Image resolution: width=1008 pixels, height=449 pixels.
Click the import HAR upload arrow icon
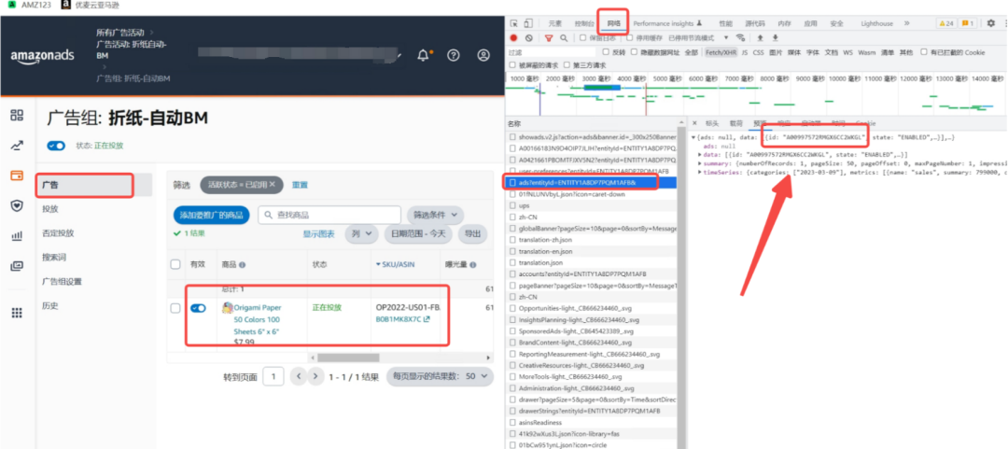[x=760, y=38]
